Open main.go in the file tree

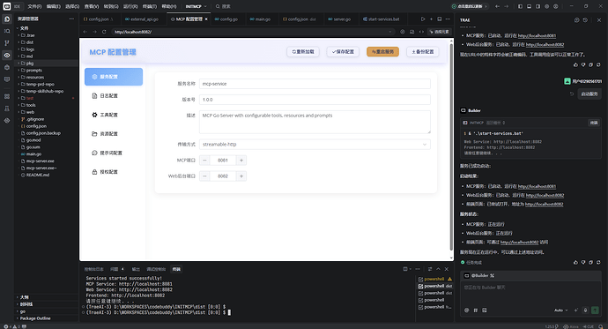coord(47,154)
